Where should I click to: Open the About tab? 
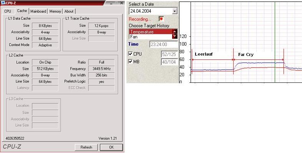click(x=69, y=12)
